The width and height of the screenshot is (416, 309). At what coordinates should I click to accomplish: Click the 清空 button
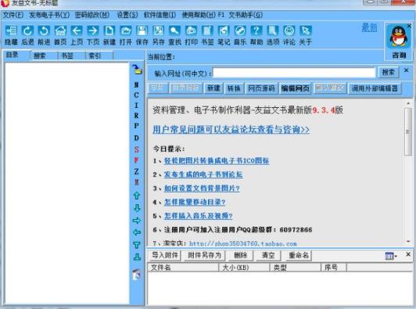268,255
